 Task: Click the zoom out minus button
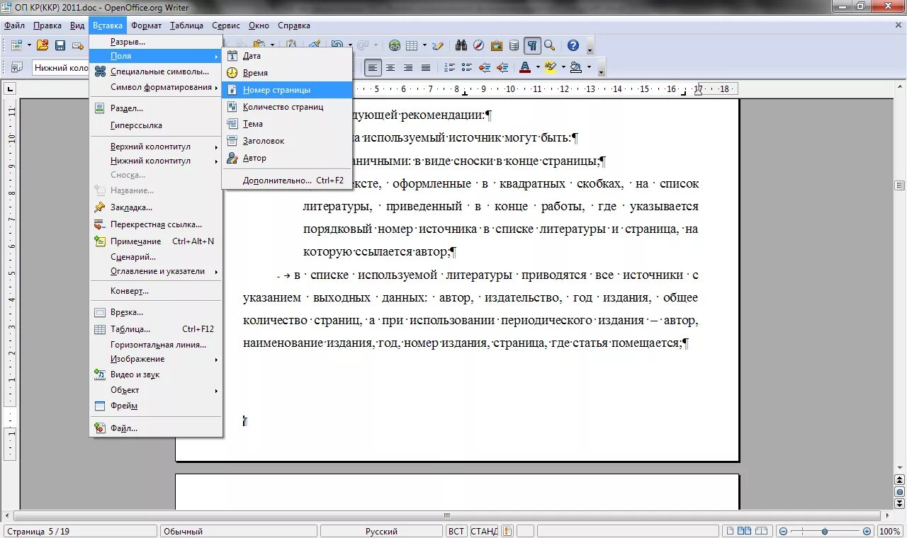click(x=783, y=531)
